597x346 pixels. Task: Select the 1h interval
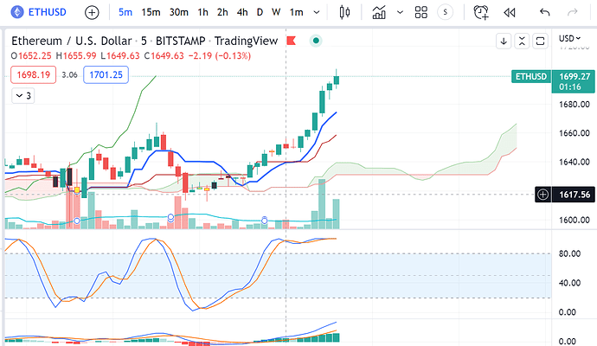tap(203, 12)
